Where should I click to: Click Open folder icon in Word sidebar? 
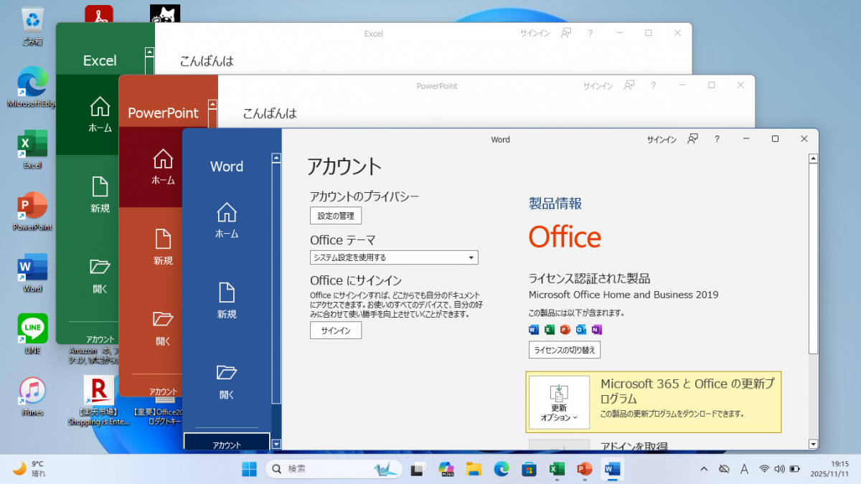(227, 380)
